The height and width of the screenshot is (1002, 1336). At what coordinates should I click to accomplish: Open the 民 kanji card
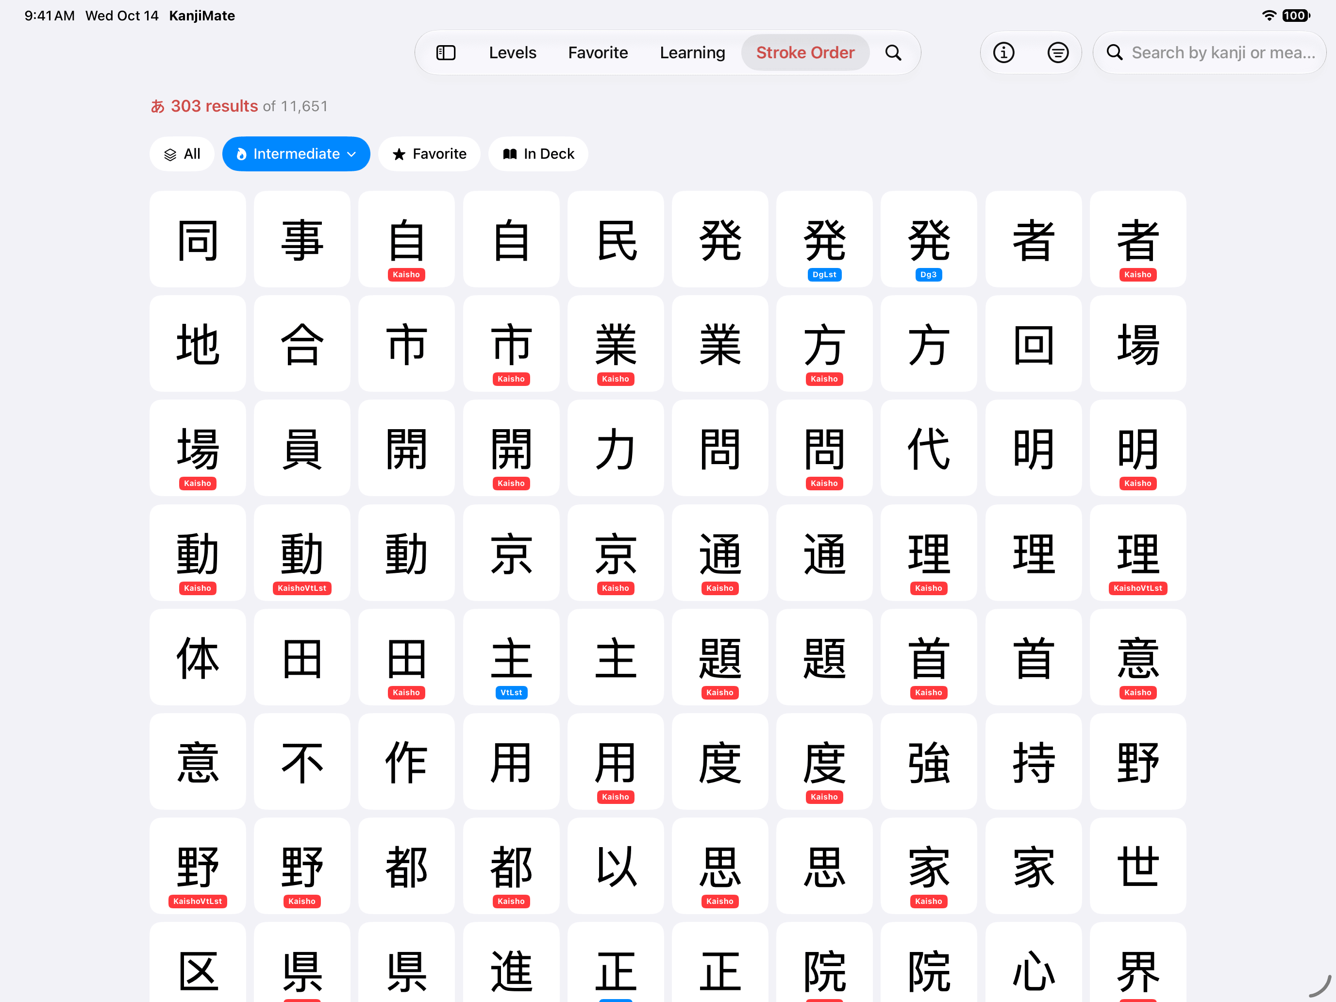616,239
